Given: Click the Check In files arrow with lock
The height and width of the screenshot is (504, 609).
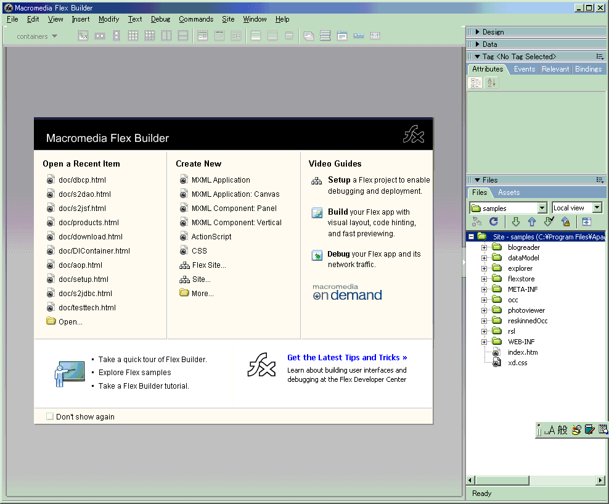Looking at the screenshot, I should click(x=565, y=221).
